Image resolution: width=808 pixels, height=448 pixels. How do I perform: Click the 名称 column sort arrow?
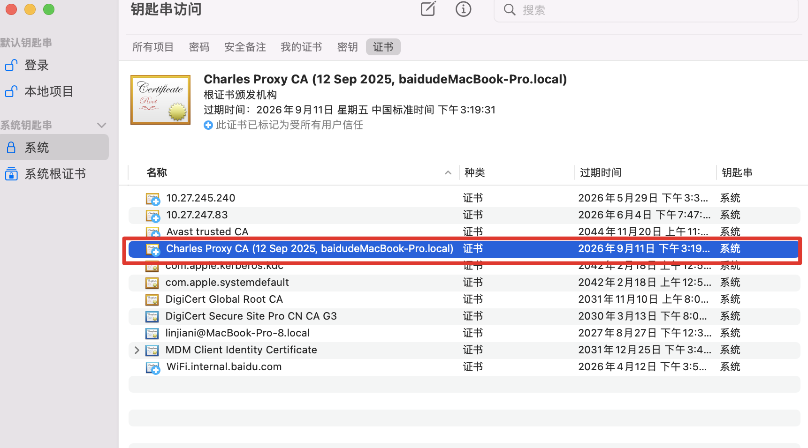point(448,172)
